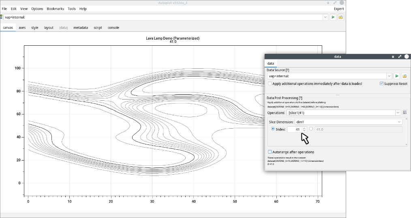411x218 pixels.
Task: Expand the Slice Dimension dim1 dropdown
Action: click(399, 122)
